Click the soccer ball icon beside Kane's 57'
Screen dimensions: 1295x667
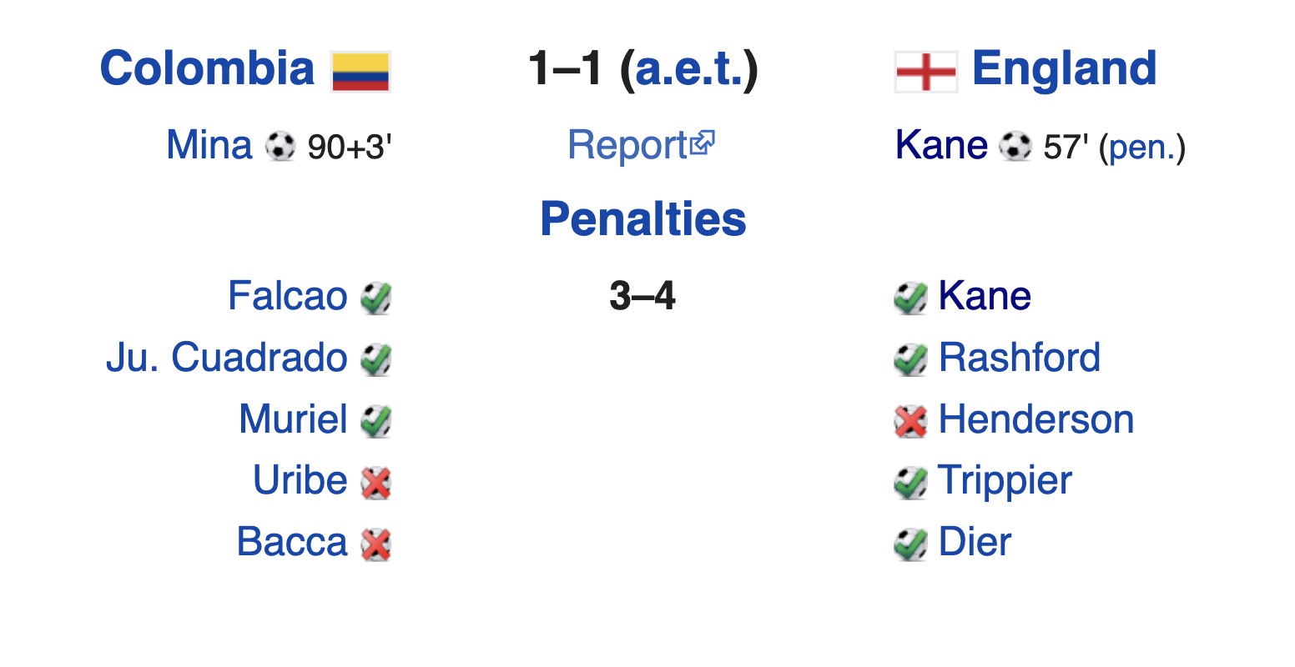pyautogui.click(x=1015, y=147)
